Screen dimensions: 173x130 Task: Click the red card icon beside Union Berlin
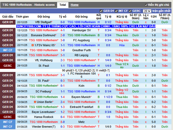[35, 102]
